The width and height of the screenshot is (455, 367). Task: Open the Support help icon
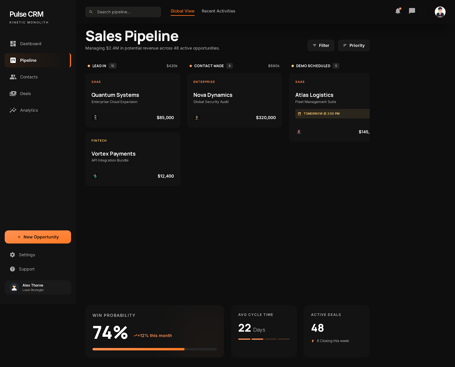13,269
